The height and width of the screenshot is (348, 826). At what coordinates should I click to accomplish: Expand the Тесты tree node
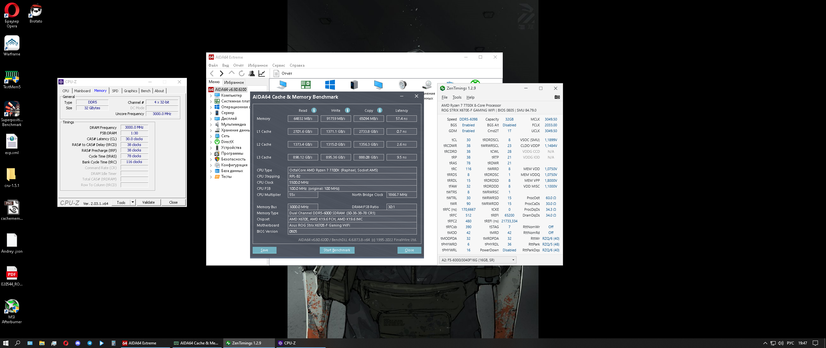pyautogui.click(x=211, y=177)
